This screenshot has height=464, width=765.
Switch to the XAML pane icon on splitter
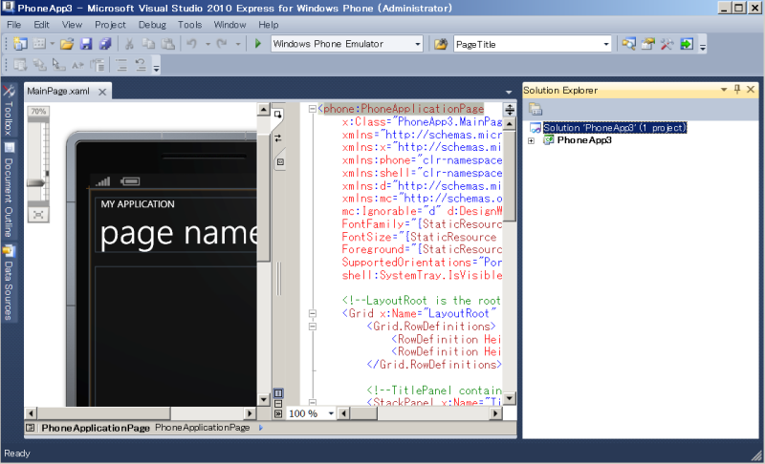click(x=280, y=162)
